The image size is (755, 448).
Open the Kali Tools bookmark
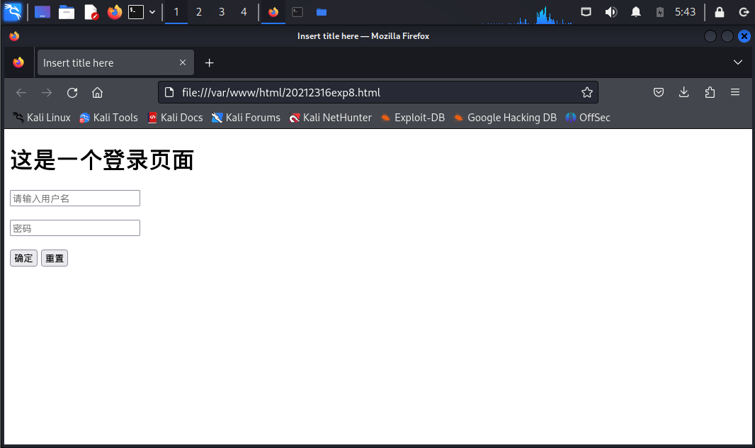(109, 118)
